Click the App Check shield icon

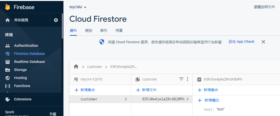click(x=102, y=42)
